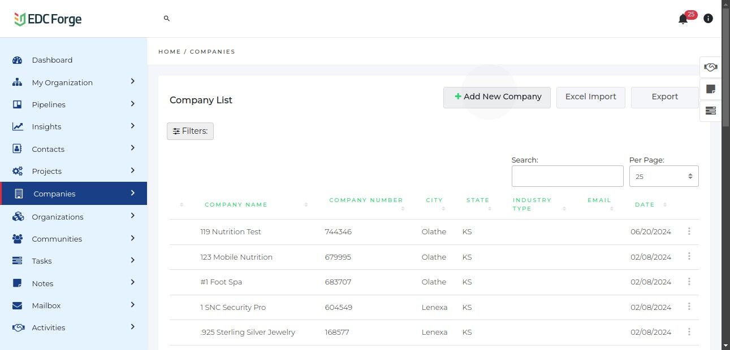
Task: Expand the Pipelines sidebar section
Action: click(74, 104)
